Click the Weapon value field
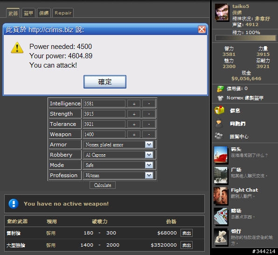Image resolution: width=278 pixels, height=255 pixels. 104,134
